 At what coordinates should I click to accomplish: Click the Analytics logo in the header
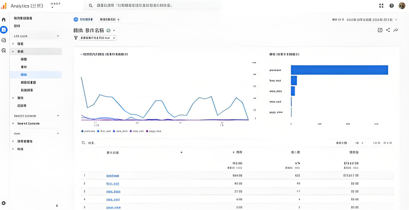click(x=4, y=6)
